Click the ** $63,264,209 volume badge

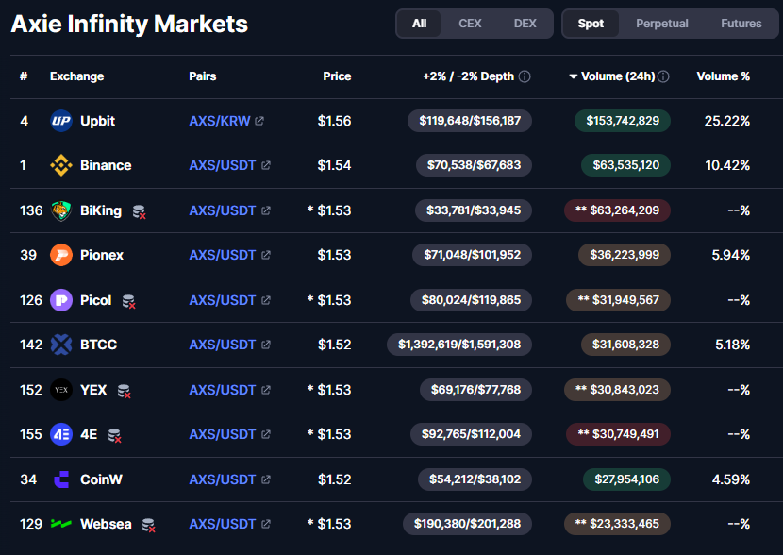pyautogui.click(x=617, y=210)
